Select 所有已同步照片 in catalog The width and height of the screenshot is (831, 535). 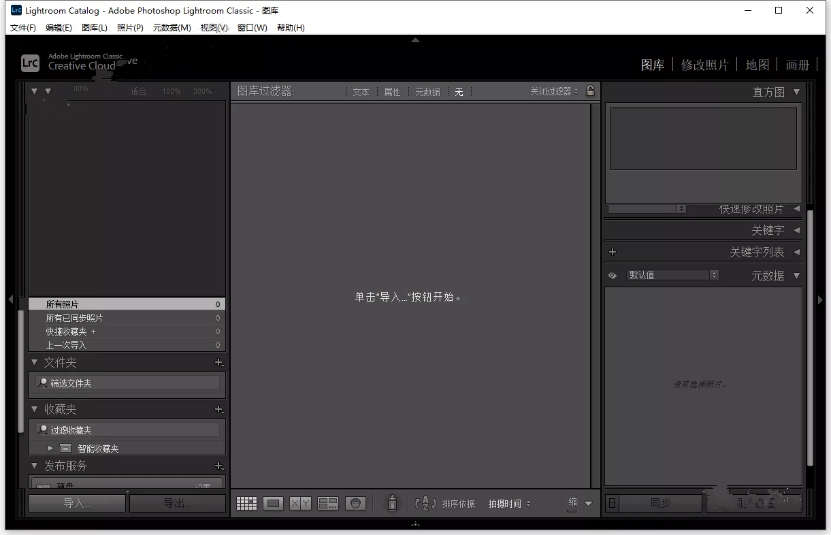127,318
